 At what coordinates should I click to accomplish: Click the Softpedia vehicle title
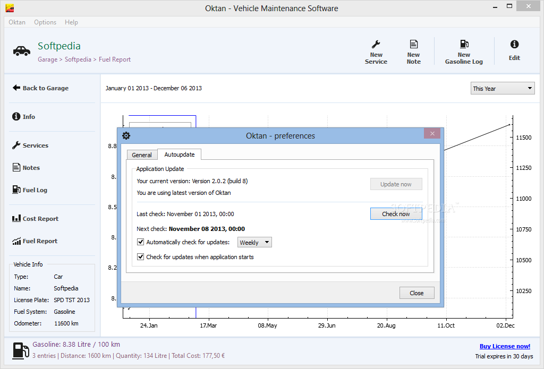point(59,46)
